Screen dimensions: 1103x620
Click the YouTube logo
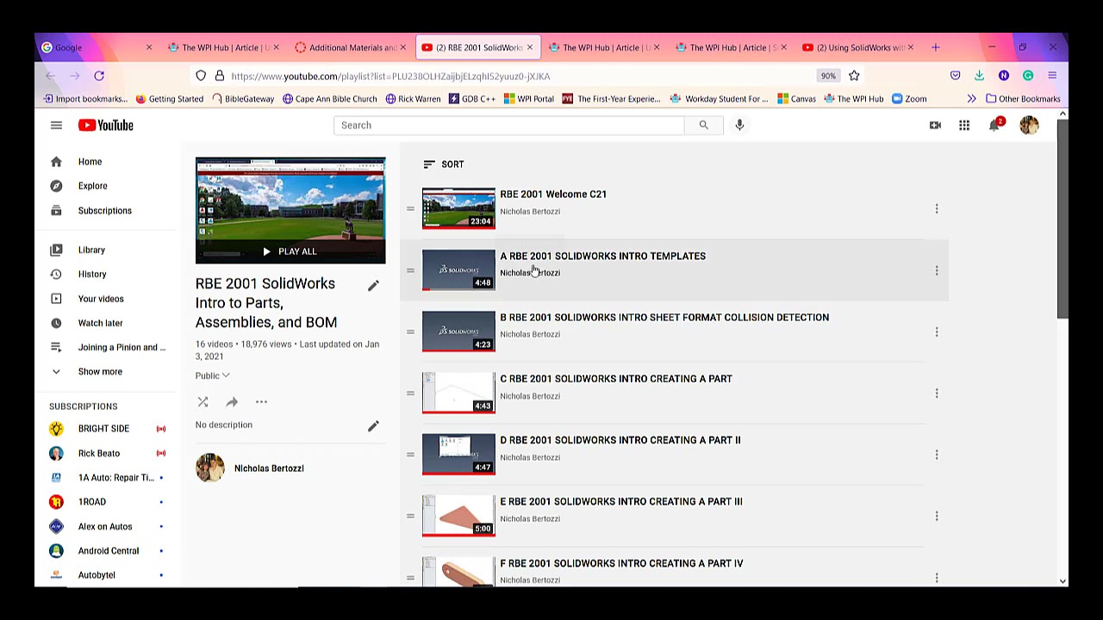(106, 126)
